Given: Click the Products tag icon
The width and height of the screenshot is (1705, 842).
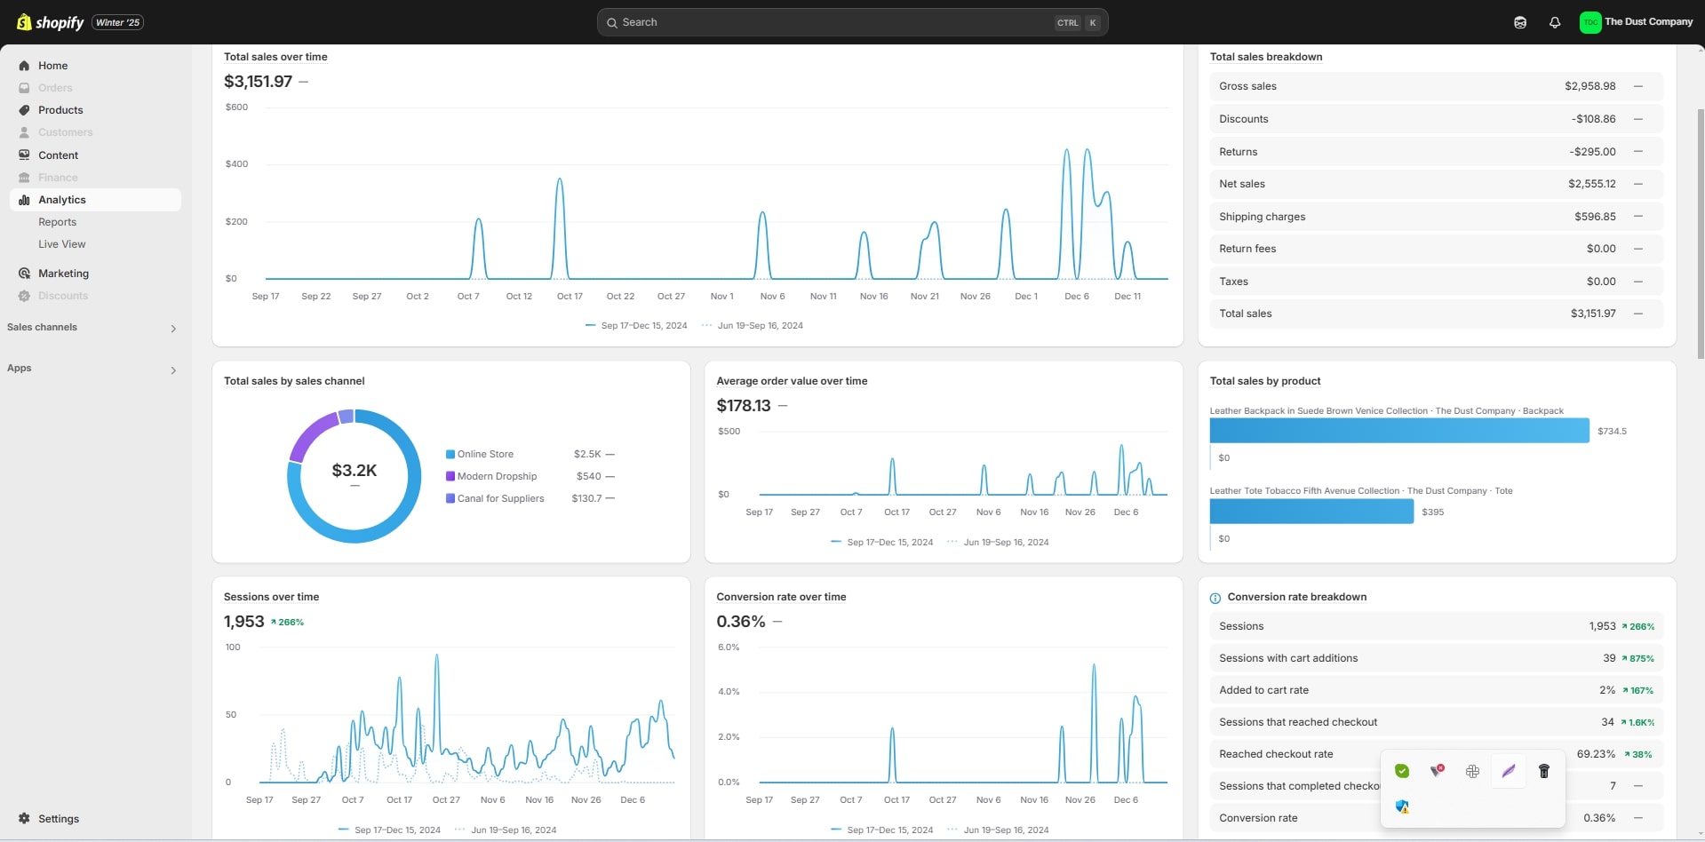Looking at the screenshot, I should (x=24, y=110).
